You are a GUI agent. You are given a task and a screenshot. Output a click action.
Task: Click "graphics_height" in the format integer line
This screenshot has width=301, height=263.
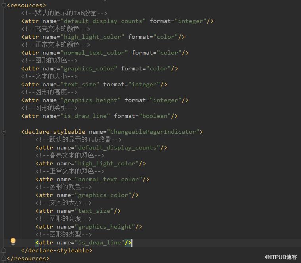90,100
